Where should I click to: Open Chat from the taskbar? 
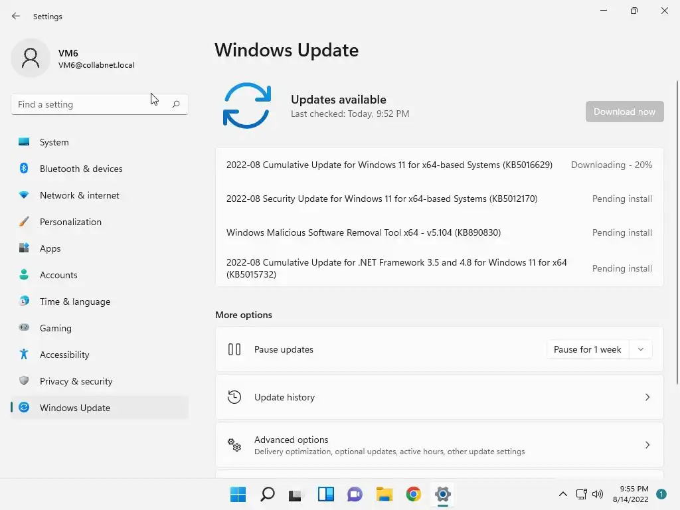pyautogui.click(x=355, y=494)
